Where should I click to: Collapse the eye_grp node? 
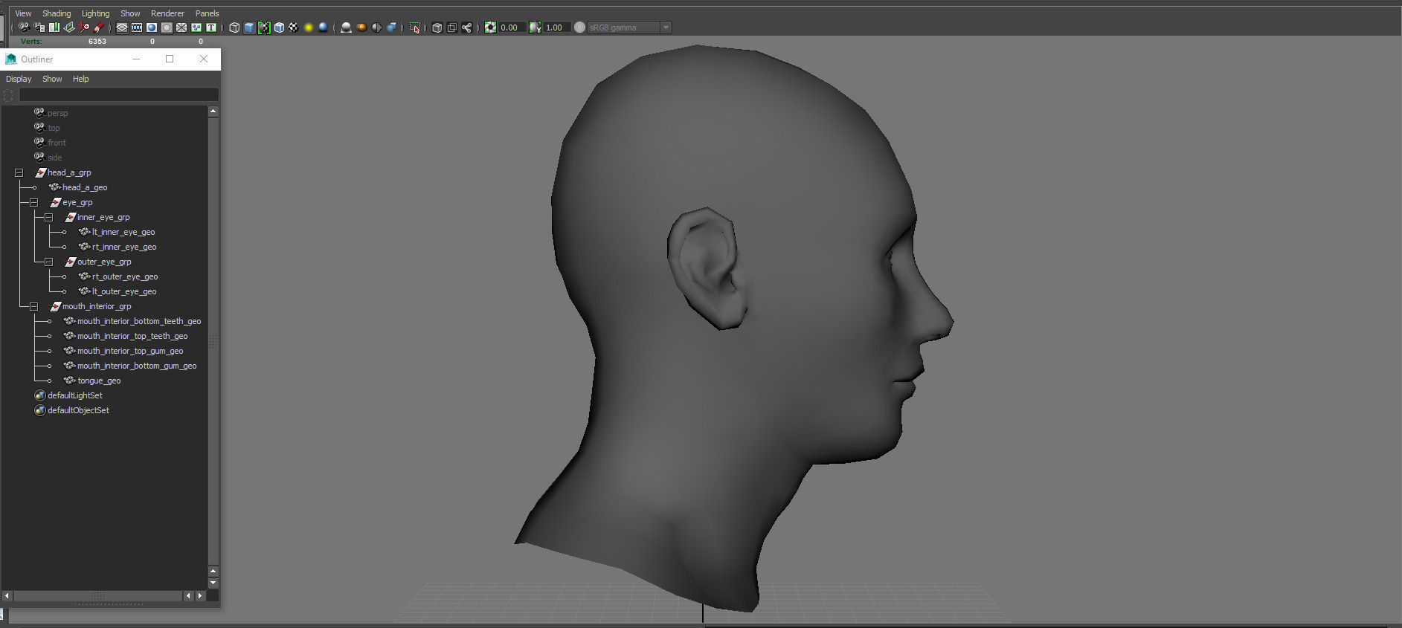tap(34, 202)
